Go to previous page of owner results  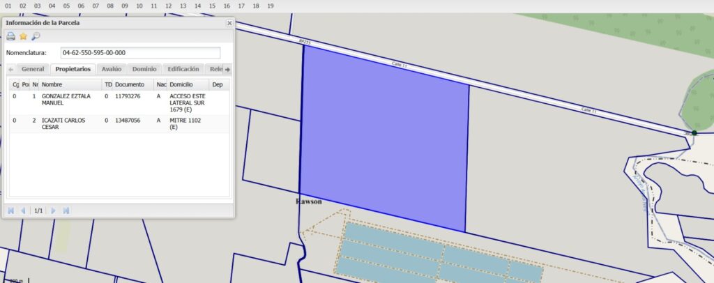tap(23, 210)
